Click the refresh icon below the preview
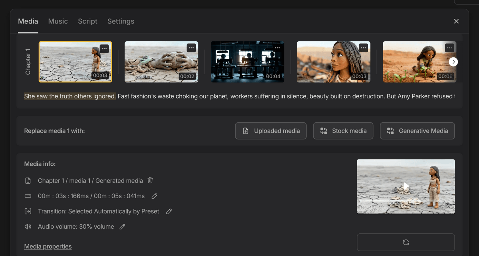Viewport: 479px width, 256px height. (x=405, y=242)
